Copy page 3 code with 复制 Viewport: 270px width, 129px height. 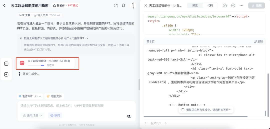[258, 41]
